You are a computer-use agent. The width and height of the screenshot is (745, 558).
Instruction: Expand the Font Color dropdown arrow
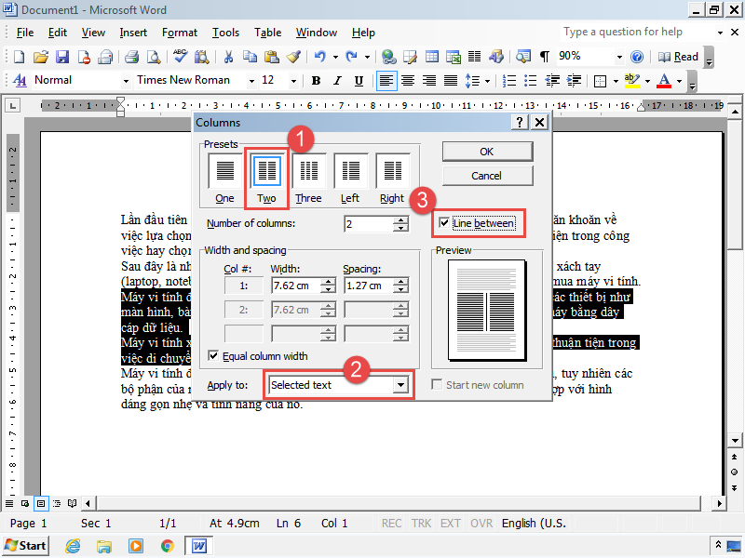(679, 81)
